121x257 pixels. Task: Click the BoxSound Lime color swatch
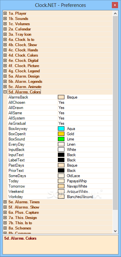(61, 139)
